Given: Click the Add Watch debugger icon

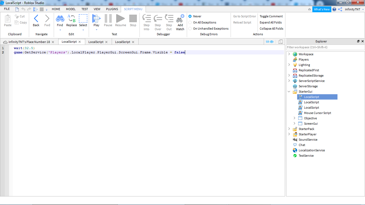Looking at the screenshot, I should pos(180,19).
